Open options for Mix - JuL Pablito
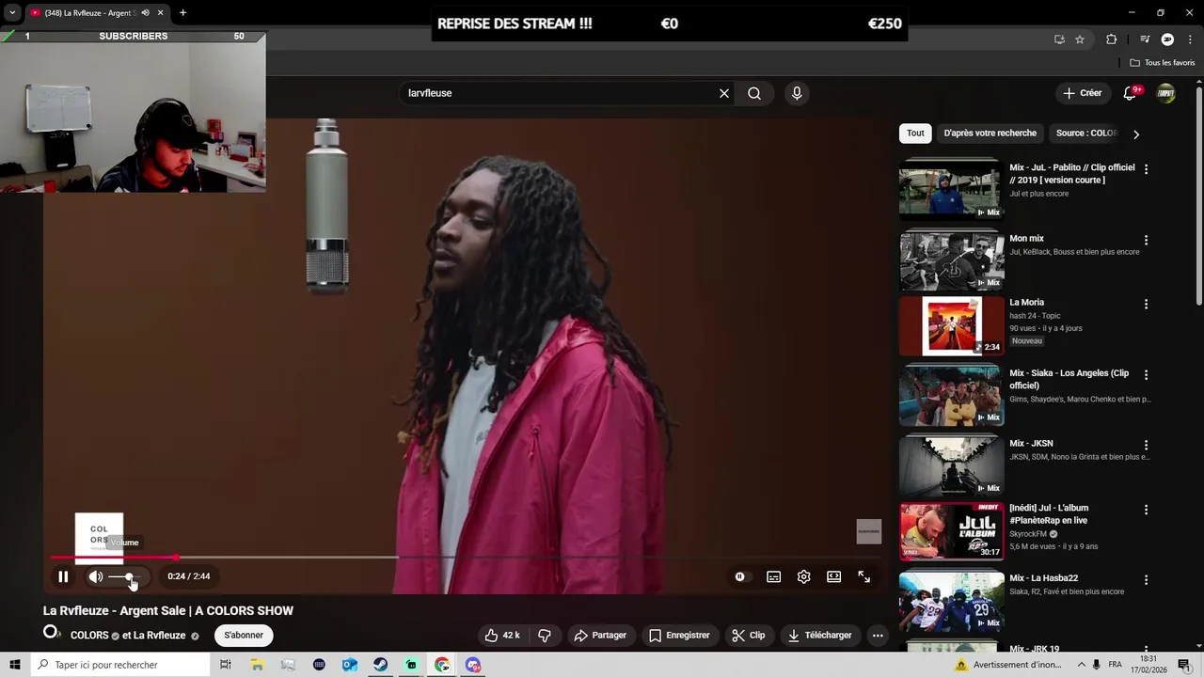Viewport: 1204px width, 677px height. pyautogui.click(x=1146, y=169)
